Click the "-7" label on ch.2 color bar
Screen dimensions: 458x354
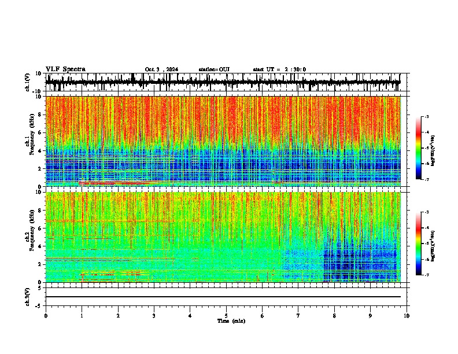click(426, 275)
